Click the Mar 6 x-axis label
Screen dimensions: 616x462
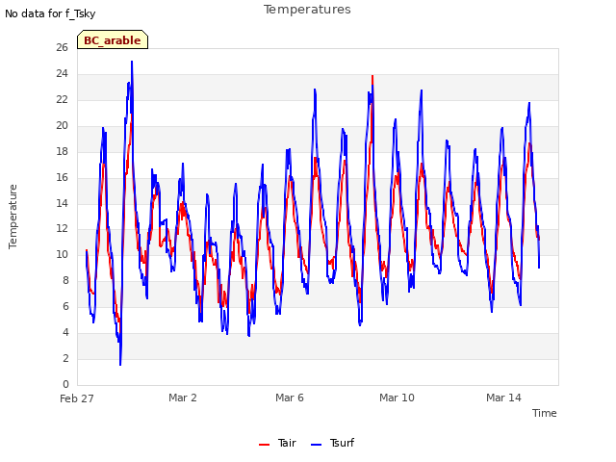(x=290, y=398)
